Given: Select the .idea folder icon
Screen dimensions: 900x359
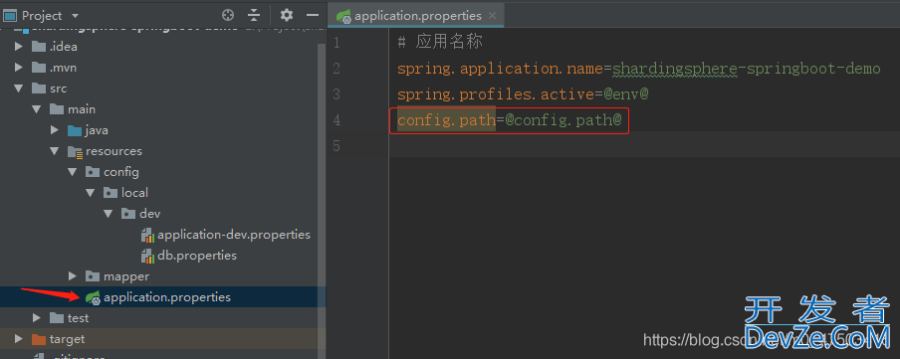Looking at the screenshot, I should pos(39,47).
